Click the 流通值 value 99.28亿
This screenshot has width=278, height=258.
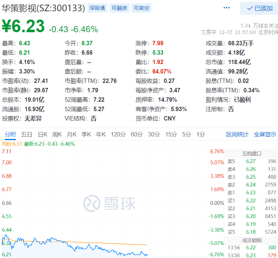coord(238,71)
